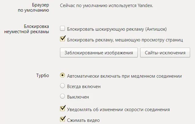Click the label text Автоматически включать при медленном соединении
The height and width of the screenshot is (124, 195).
click(x=124, y=76)
